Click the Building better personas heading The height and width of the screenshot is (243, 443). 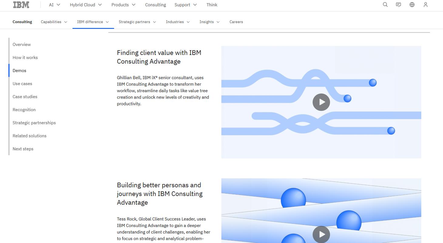pyautogui.click(x=160, y=193)
